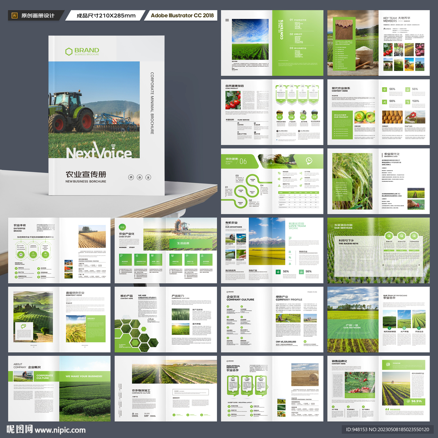Image resolution: width=438 pixels, height=438 pixels.
Task: Click the green icon beside 158%
Action: pos(408,102)
